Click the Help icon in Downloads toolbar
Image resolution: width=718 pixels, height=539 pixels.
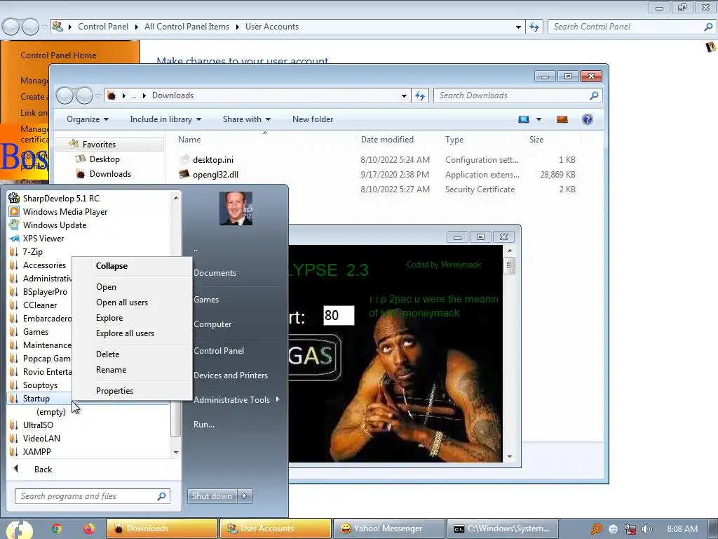click(588, 119)
